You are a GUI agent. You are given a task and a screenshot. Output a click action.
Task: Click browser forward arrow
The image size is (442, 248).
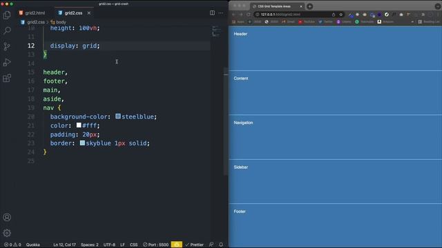(x=241, y=14)
